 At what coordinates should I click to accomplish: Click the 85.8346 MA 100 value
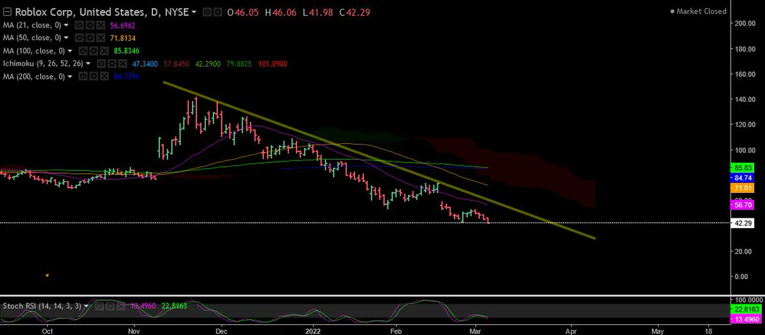(126, 51)
